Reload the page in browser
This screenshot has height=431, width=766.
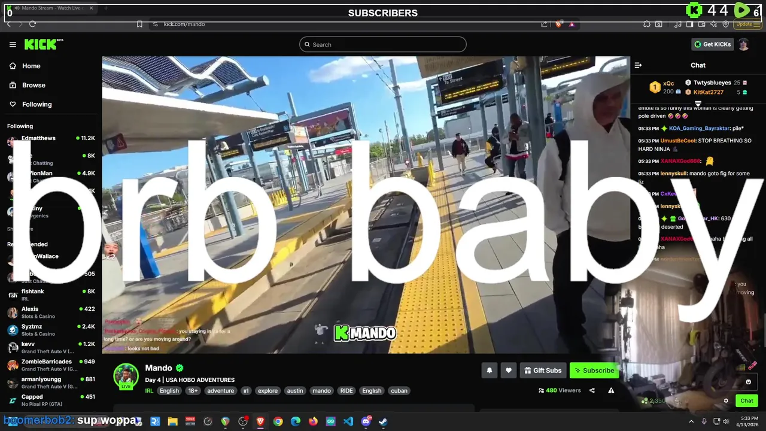point(32,24)
